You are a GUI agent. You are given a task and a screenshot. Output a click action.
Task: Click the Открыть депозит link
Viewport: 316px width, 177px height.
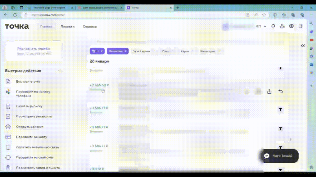coord(29,127)
